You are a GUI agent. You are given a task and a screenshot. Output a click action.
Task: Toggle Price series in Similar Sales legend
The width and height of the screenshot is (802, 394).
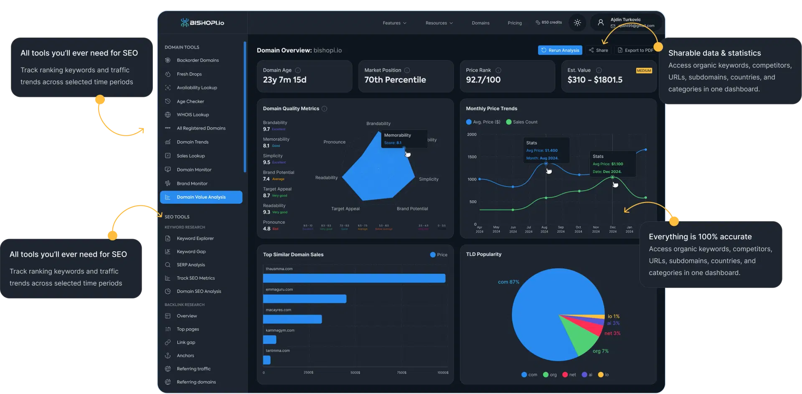(x=439, y=255)
